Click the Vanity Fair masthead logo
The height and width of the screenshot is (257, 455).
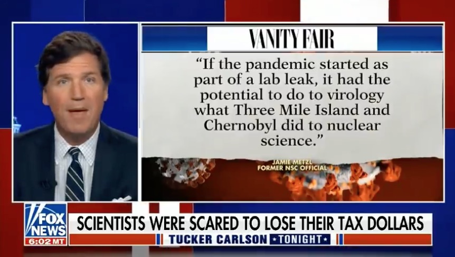292,39
